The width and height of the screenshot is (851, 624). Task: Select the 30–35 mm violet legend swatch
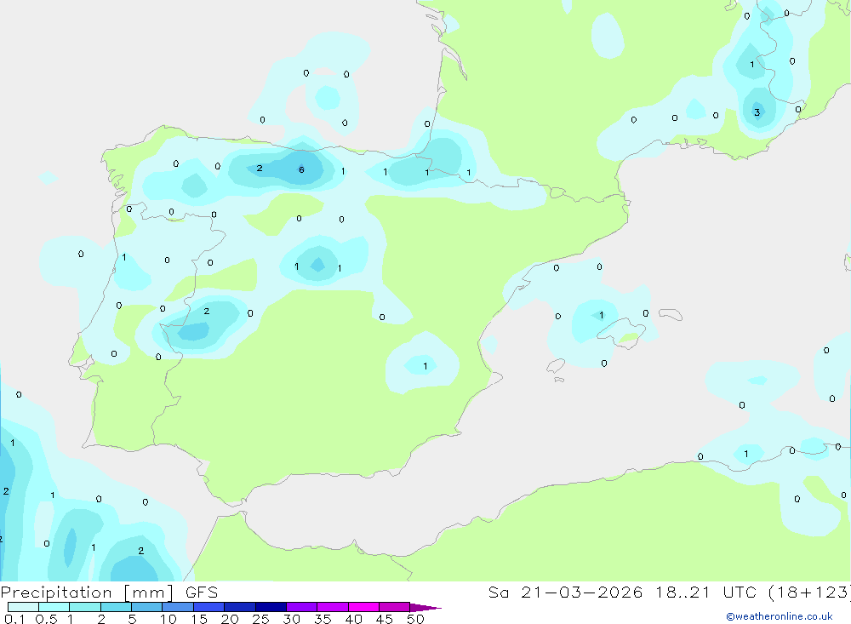(x=302, y=607)
